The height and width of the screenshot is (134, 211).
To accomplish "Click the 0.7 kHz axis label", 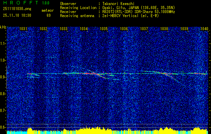I will [3, 111].
